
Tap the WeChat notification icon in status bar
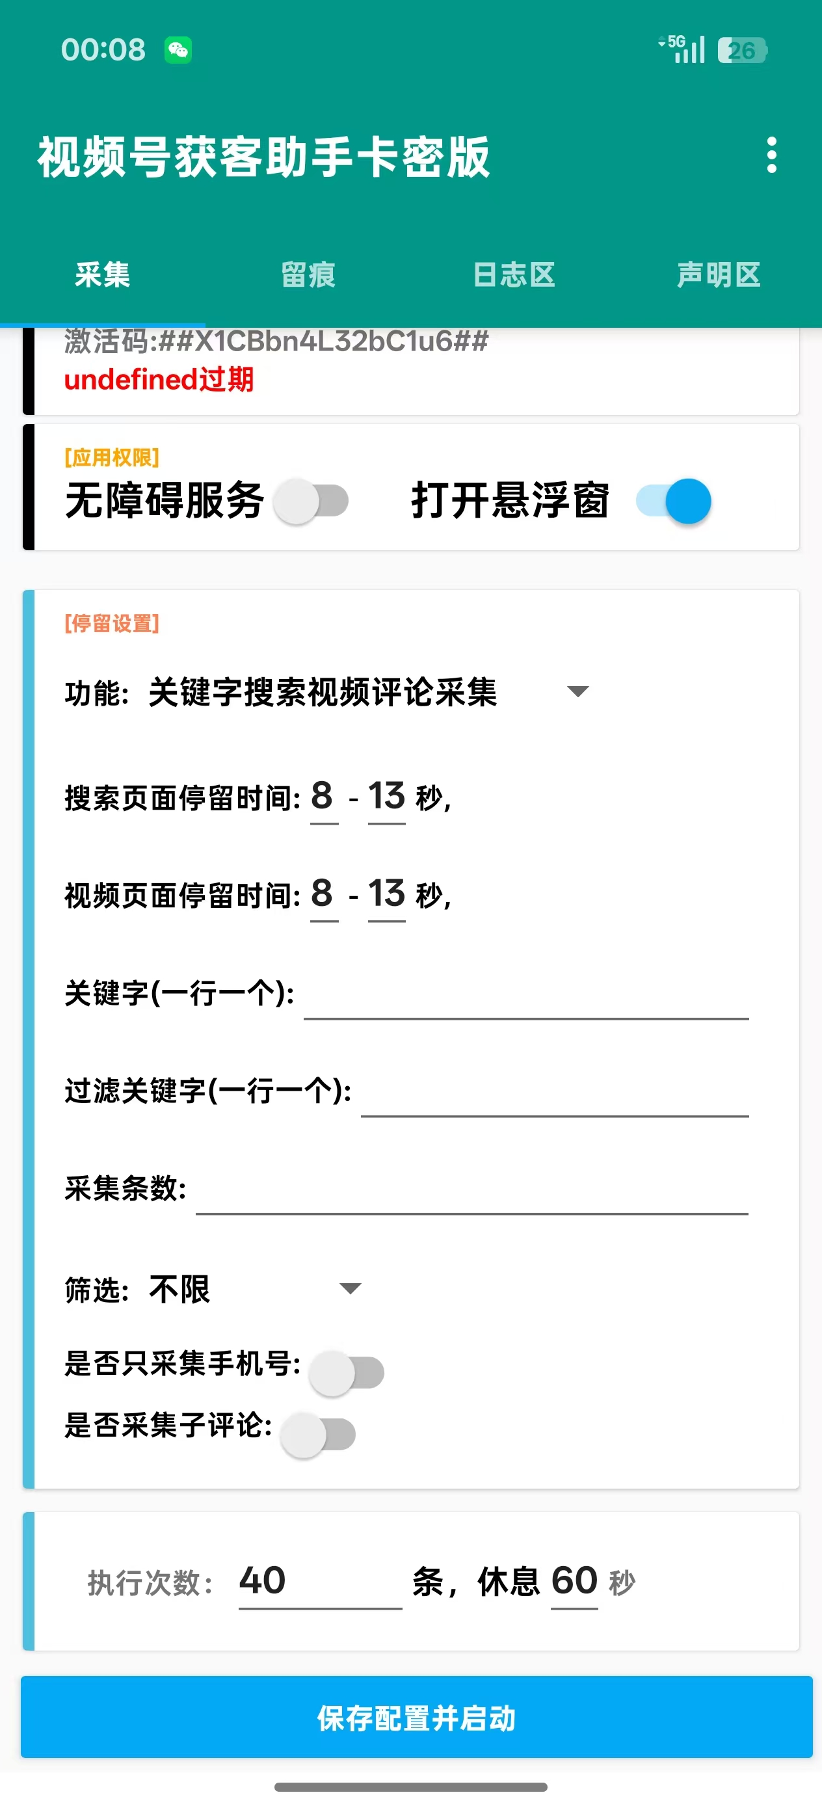tap(178, 50)
